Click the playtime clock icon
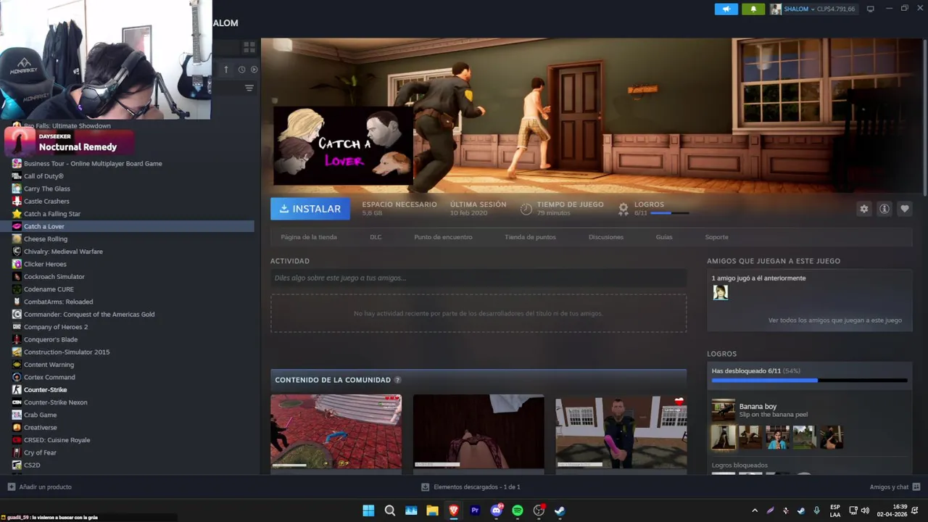This screenshot has height=522, width=928. coord(526,209)
